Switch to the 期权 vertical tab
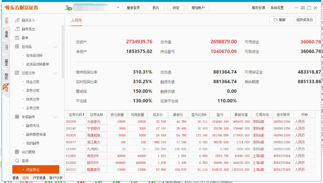Image resolution: width=323 pixels, height=183 pixels. tap(6, 76)
